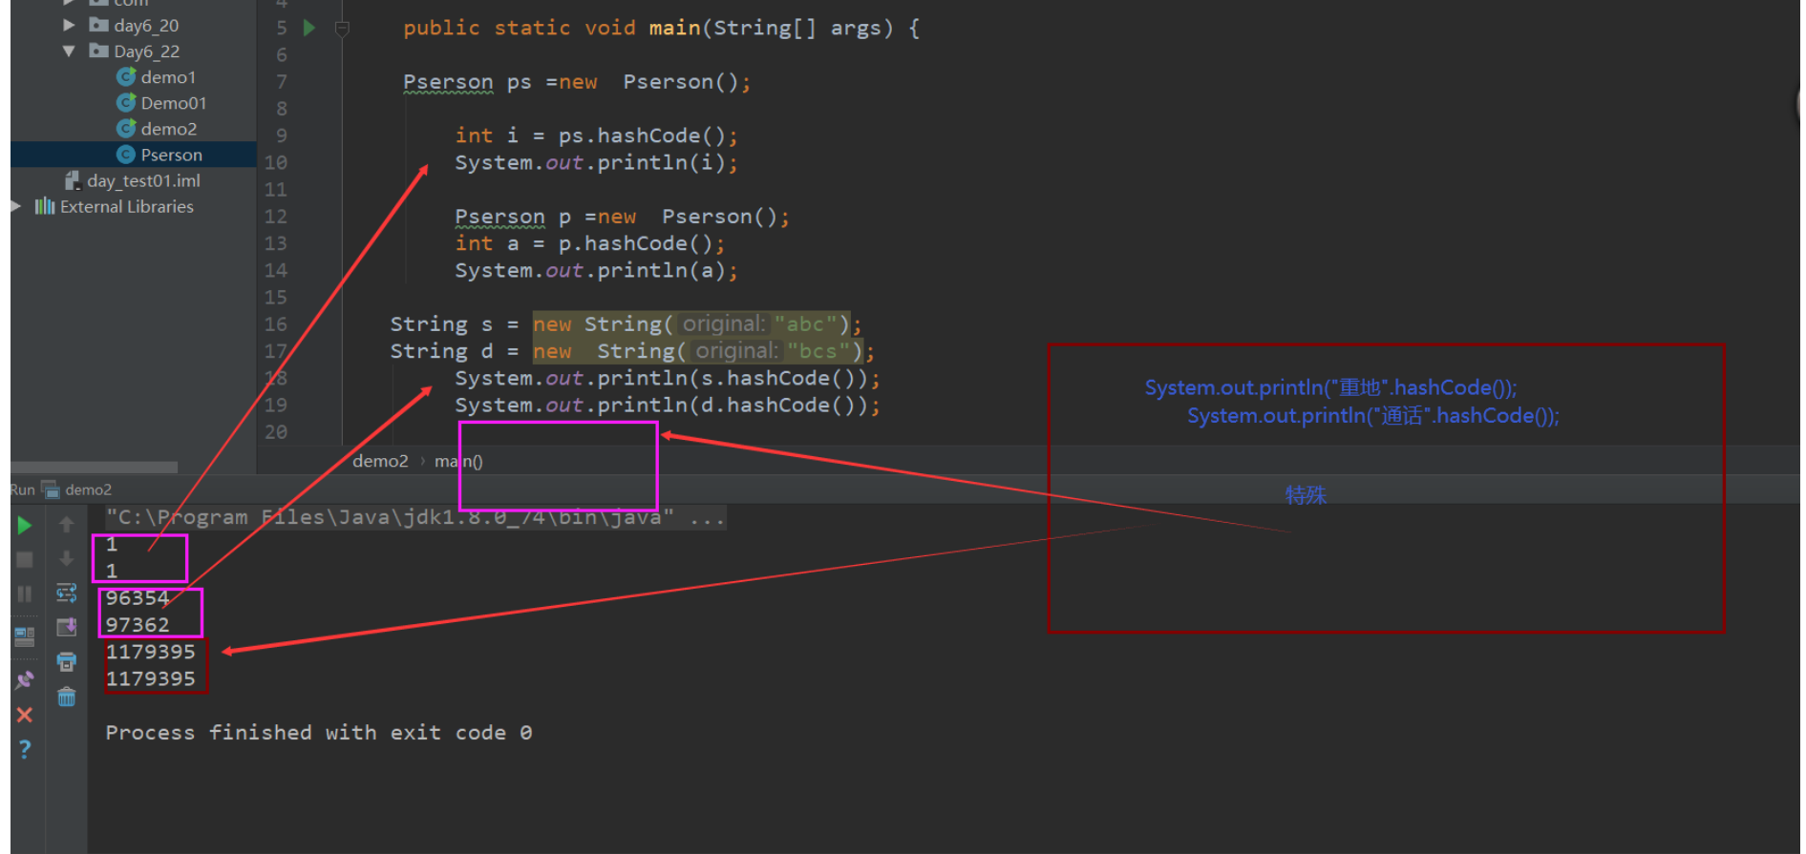This screenshot has height=854, width=1806.
Task: Click the Pause output icon
Action: (25, 594)
